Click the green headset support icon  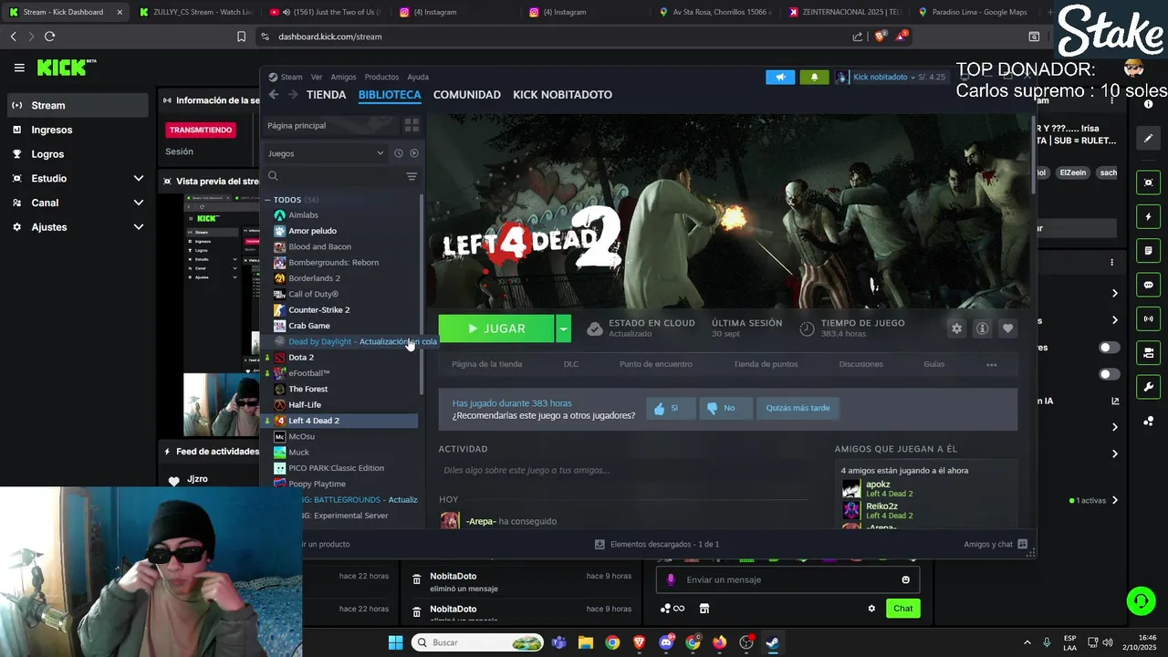(x=1141, y=600)
